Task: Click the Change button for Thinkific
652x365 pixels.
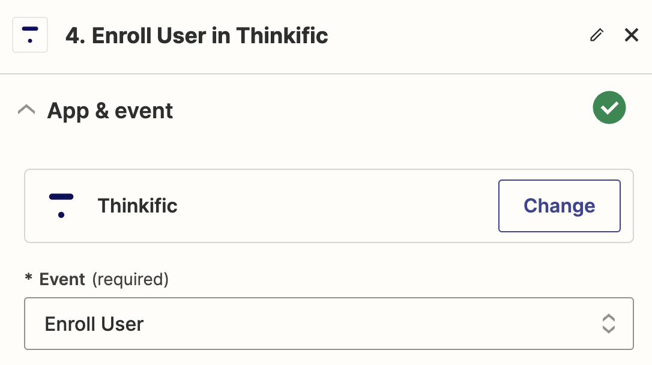Action: (559, 205)
